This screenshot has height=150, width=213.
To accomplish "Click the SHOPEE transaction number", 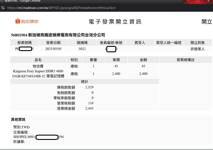I will [x=38, y=137].
